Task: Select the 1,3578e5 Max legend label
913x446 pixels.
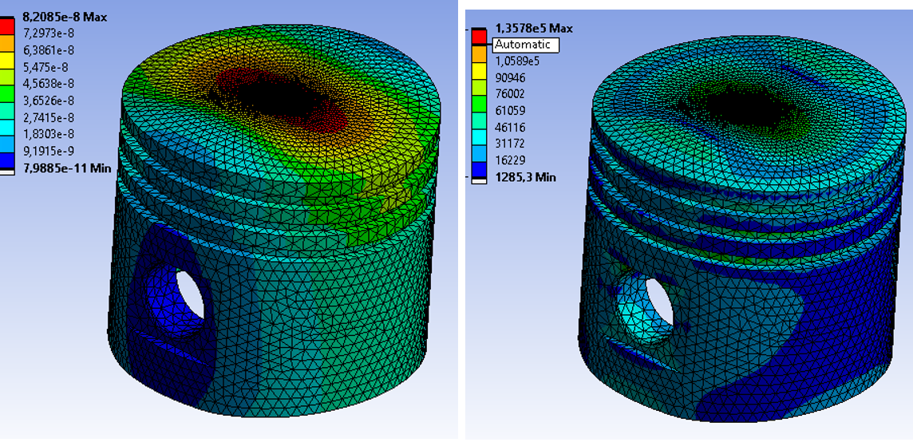Action: 533,28
